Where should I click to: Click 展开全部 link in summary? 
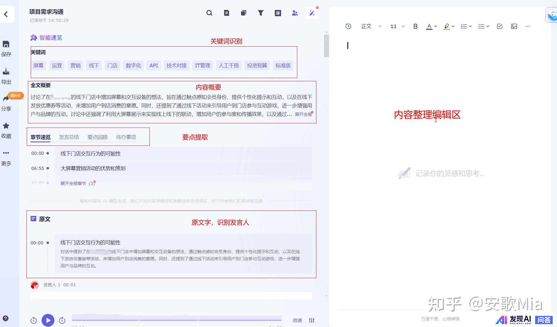click(x=303, y=114)
